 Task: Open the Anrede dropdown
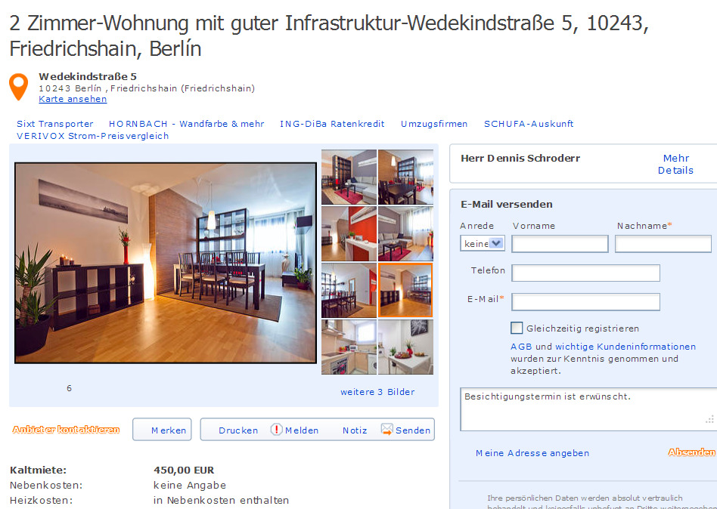coord(483,243)
